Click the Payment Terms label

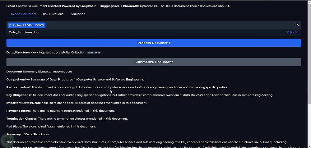[18, 111]
